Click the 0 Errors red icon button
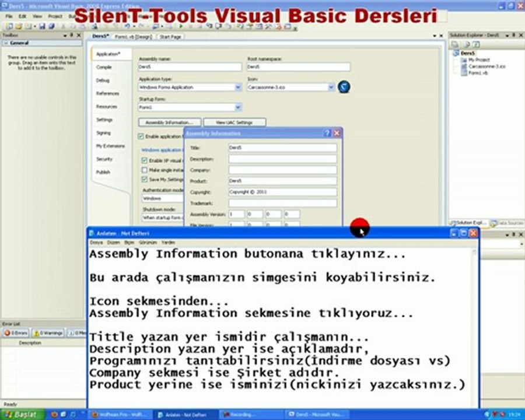The width and height of the screenshot is (525, 420). 16,333
